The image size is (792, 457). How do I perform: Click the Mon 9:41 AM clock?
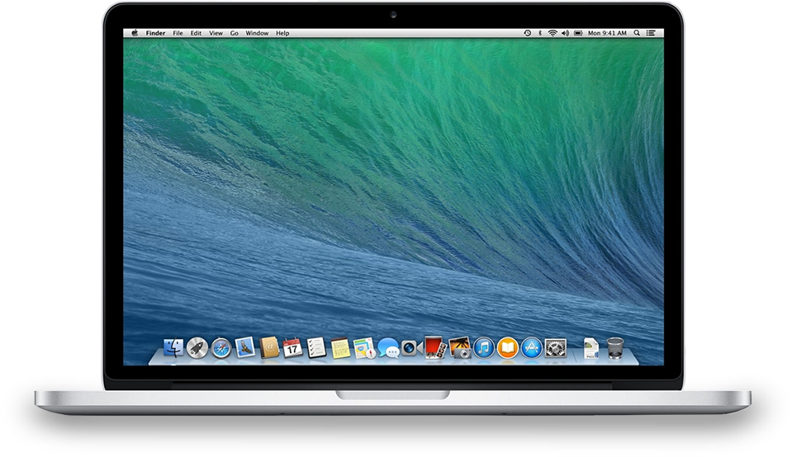point(607,33)
